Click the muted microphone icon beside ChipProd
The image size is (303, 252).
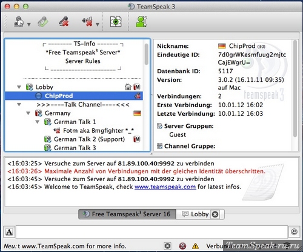pos(138,96)
